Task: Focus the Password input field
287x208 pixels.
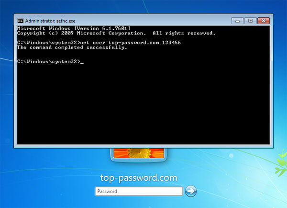Action: [139, 191]
